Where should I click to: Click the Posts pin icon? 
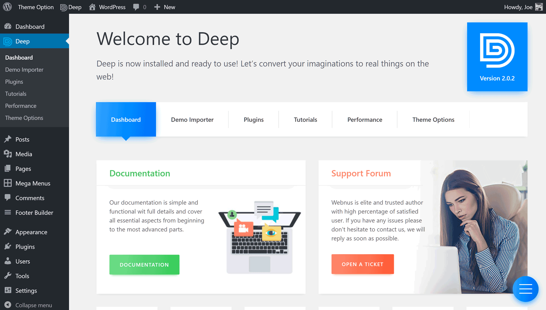click(x=8, y=139)
